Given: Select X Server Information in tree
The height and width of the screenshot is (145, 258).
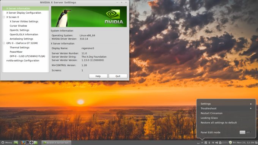Looking at the screenshot, I should (25, 8).
